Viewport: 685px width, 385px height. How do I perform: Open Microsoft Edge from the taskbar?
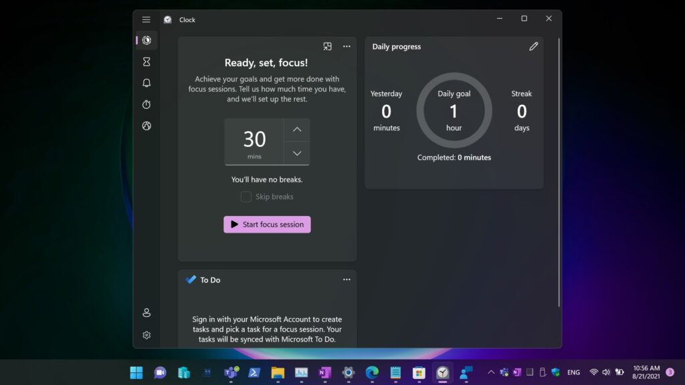372,372
